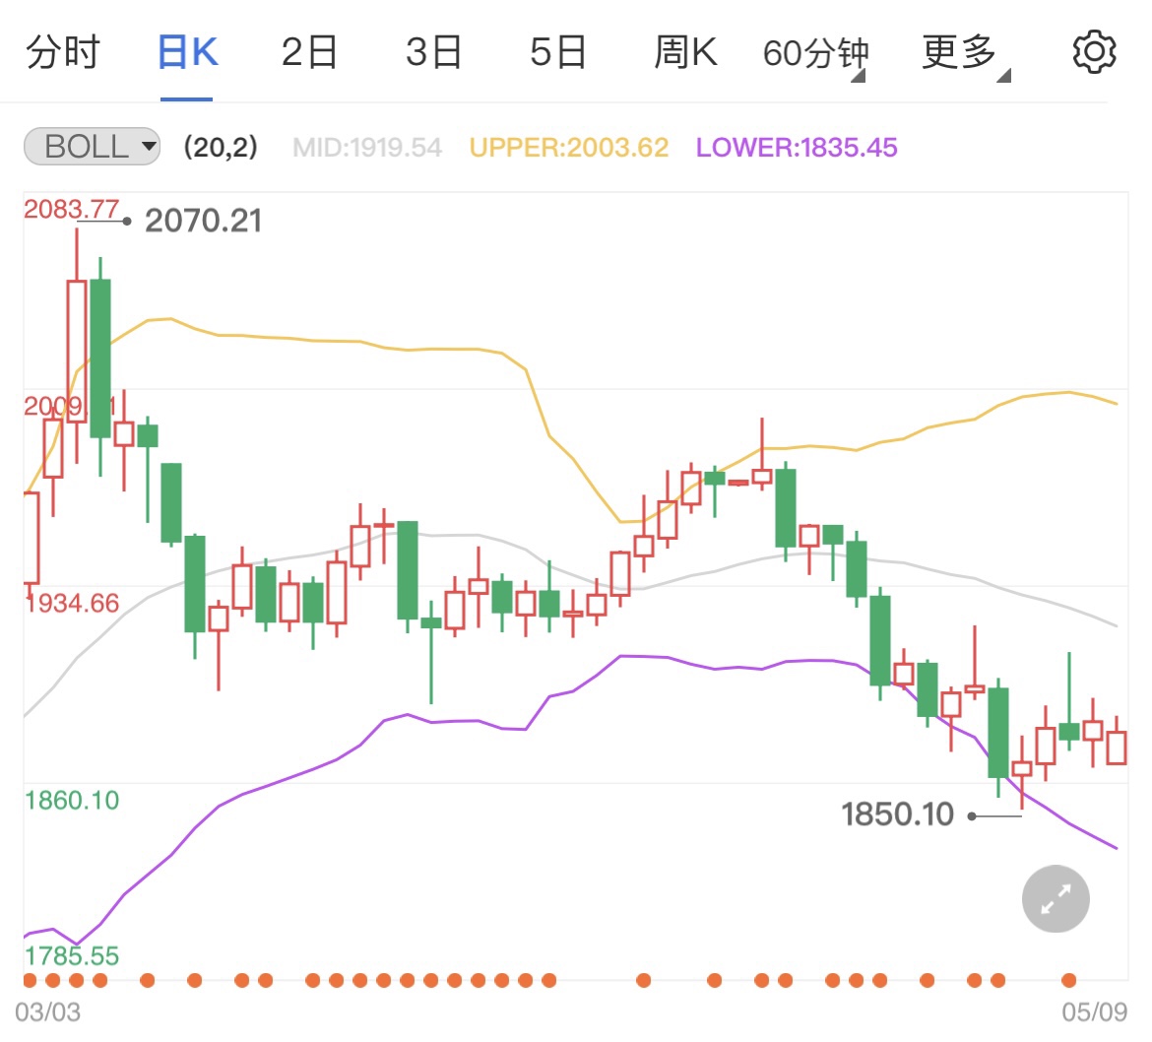Click the 2083.77 axis label
This screenshot has width=1152, height=1042.
tap(71, 210)
